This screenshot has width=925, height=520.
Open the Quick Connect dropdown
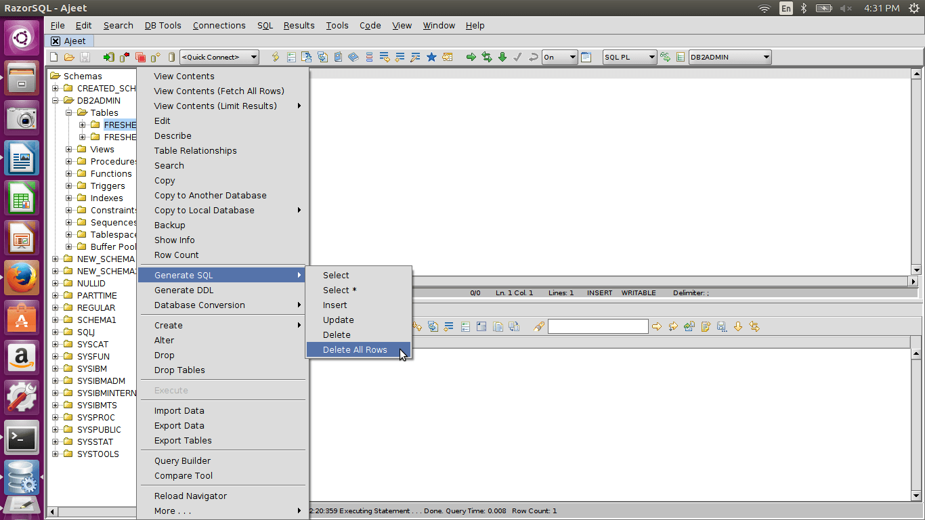click(x=219, y=58)
